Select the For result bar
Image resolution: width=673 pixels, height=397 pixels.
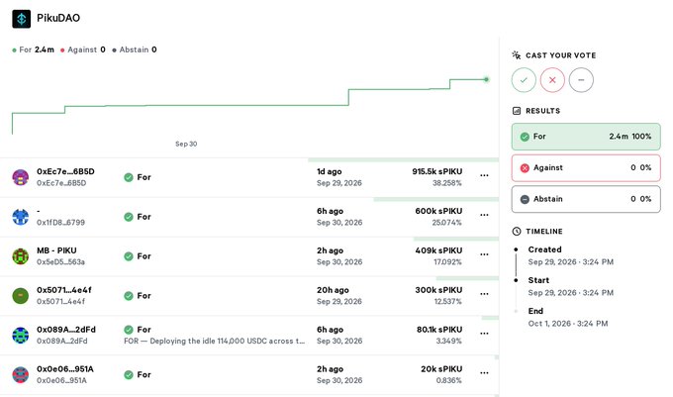[x=586, y=137]
